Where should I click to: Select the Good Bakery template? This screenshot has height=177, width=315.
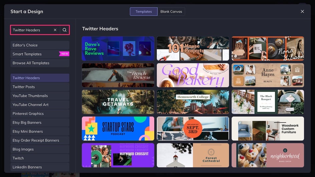tap(193, 75)
